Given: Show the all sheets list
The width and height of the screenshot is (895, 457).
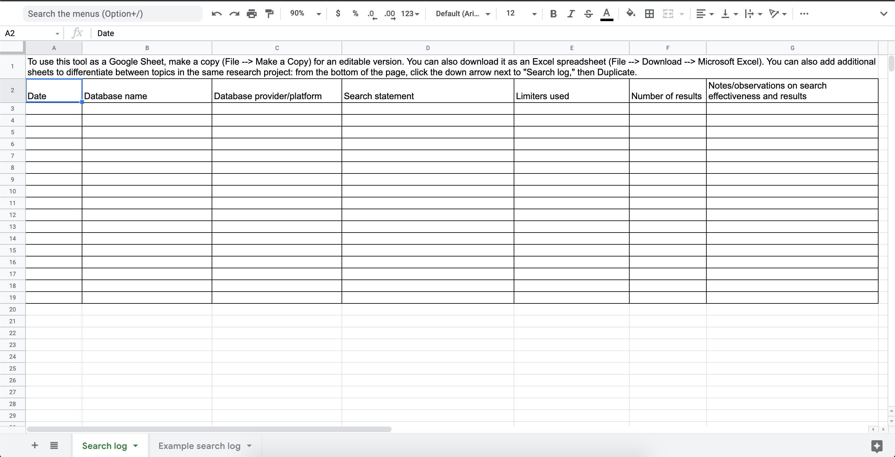Looking at the screenshot, I should pos(54,445).
